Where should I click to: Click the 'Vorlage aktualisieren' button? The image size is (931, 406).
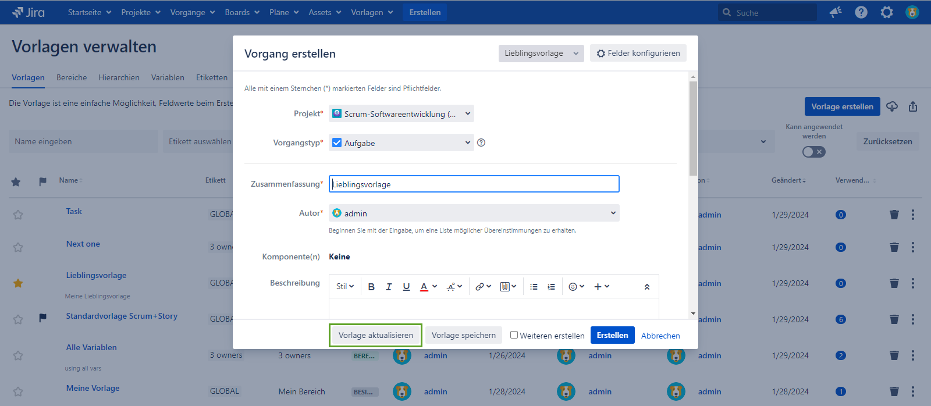[x=375, y=336]
